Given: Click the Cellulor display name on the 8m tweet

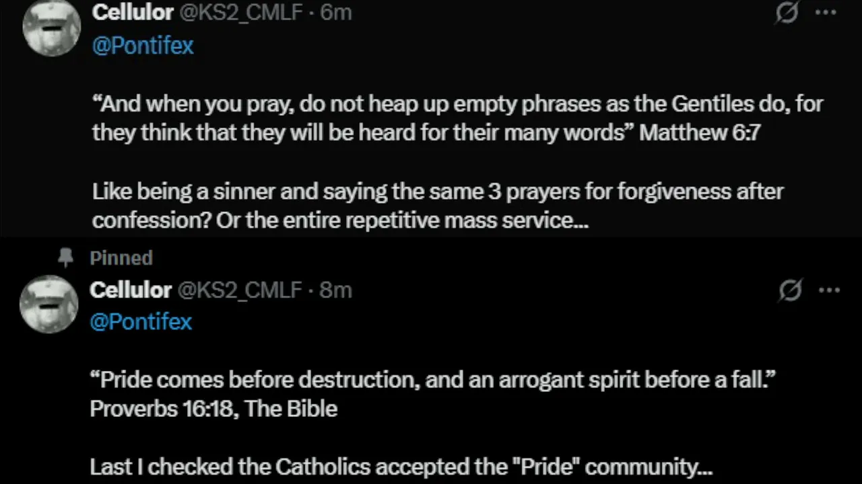Looking at the screenshot, I should [131, 290].
